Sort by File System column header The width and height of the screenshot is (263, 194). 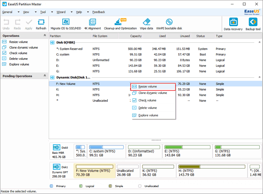pos(105,36)
